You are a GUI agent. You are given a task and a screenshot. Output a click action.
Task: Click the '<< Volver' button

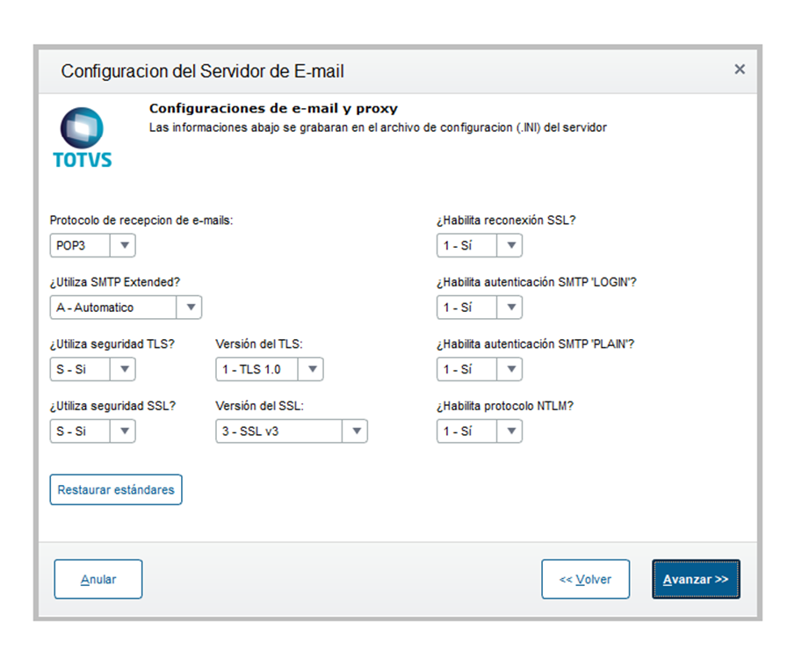(x=585, y=579)
